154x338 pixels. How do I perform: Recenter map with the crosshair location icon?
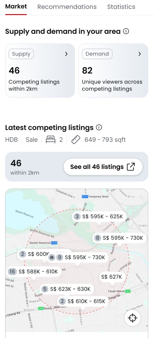coord(132,318)
